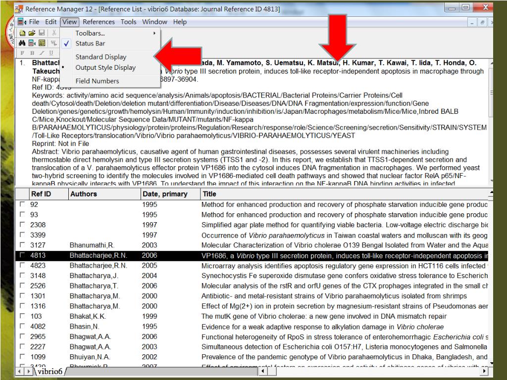Restore down the inner Reference List window
The width and height of the screenshot is (507, 380).
pos(482,22)
